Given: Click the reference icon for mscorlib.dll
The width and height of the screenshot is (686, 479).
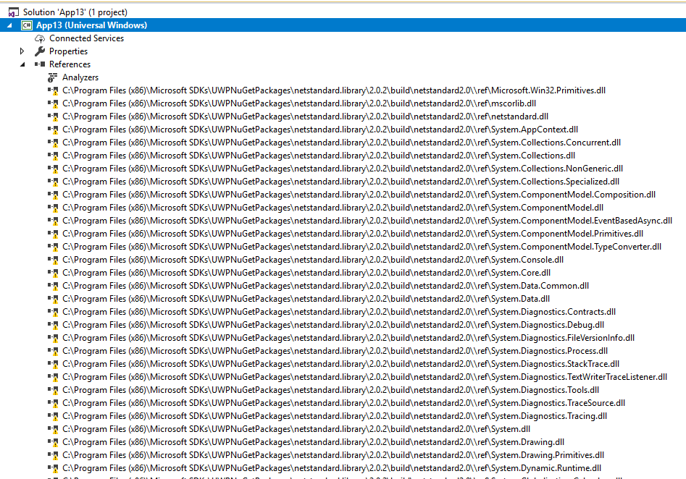Looking at the screenshot, I should tap(53, 103).
